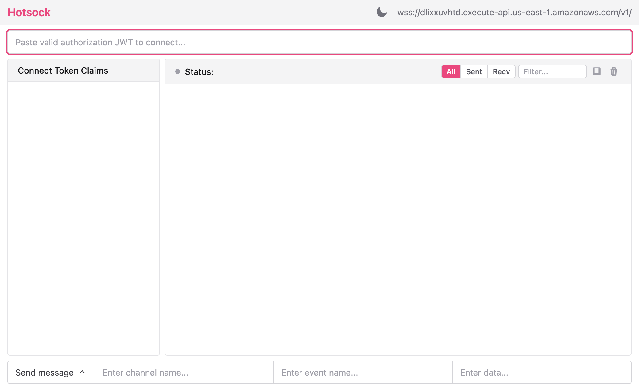Toggle dark mode with the moon icon
Viewport: 639px width, 390px height.
pyautogui.click(x=381, y=12)
